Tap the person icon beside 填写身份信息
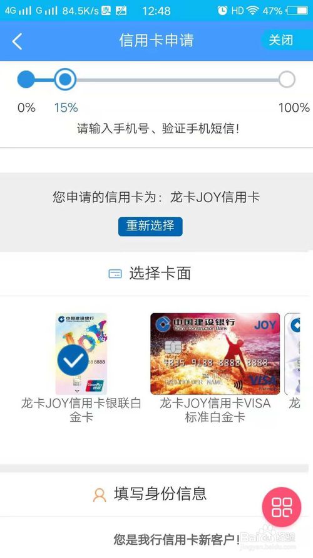The width and height of the screenshot is (313, 558). (100, 495)
